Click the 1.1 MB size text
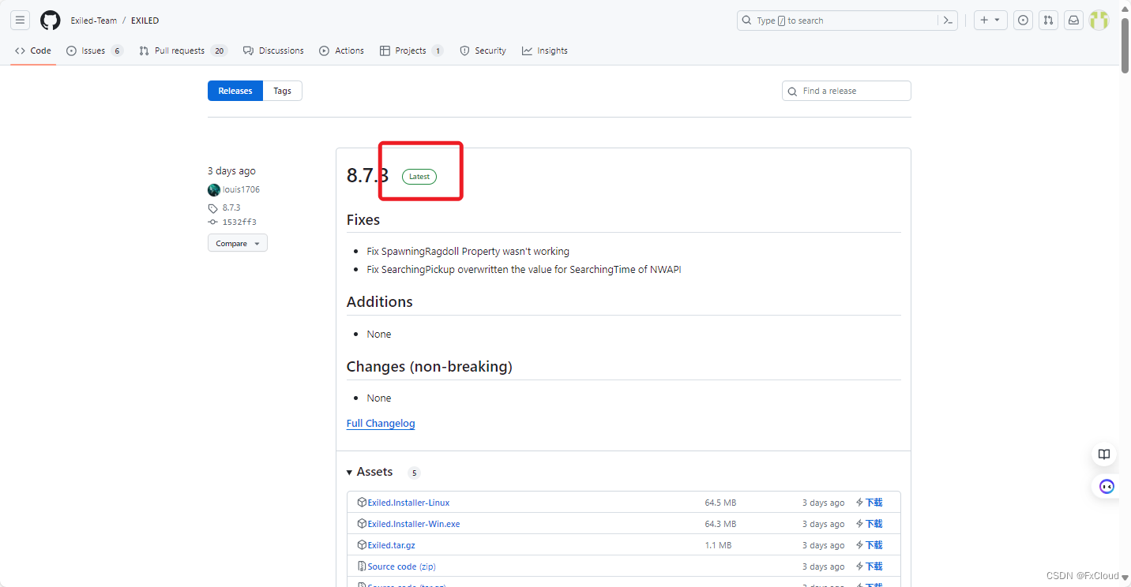This screenshot has width=1131, height=587. (718, 545)
